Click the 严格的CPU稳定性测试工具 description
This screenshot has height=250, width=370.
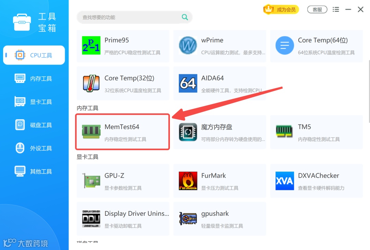(x=132, y=53)
